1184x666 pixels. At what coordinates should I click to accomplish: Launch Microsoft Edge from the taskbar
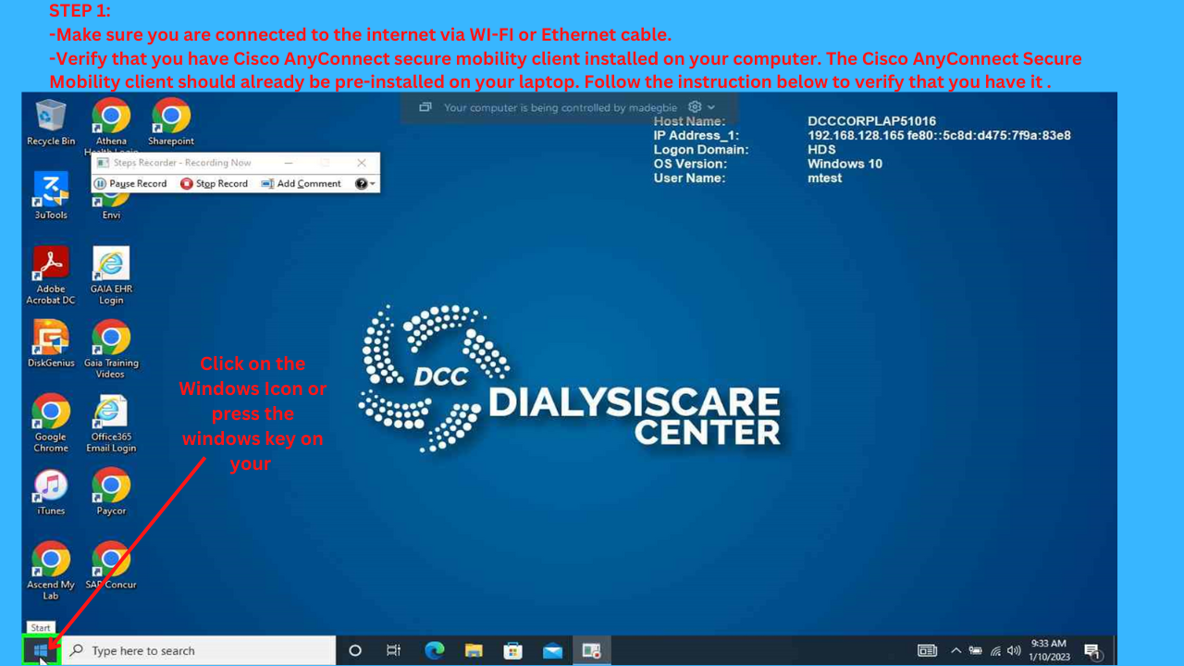pyautogui.click(x=434, y=651)
